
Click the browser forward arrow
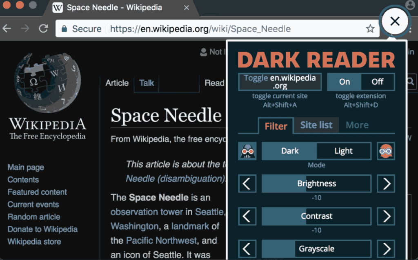coord(25,28)
